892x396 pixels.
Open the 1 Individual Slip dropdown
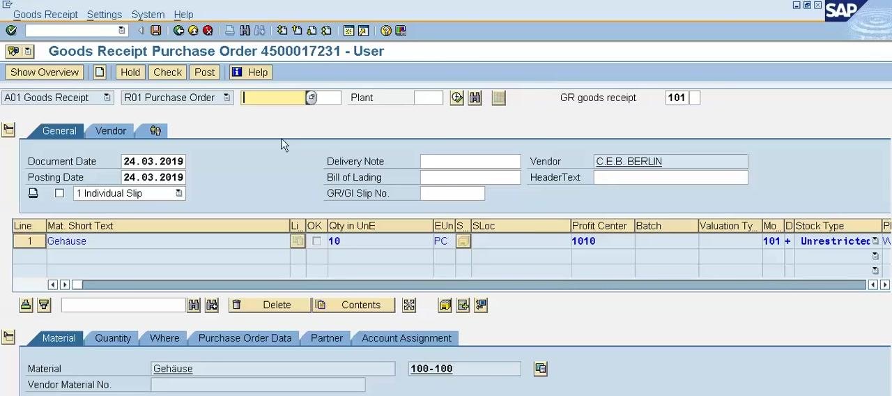pos(179,193)
